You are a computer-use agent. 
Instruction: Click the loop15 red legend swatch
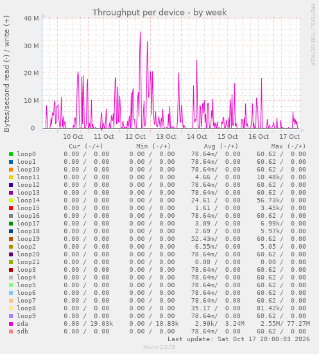click(x=11, y=208)
